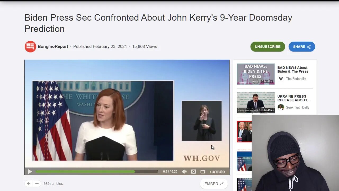Open the BonginoReport channel avatar
339x191 pixels.
coord(30,46)
